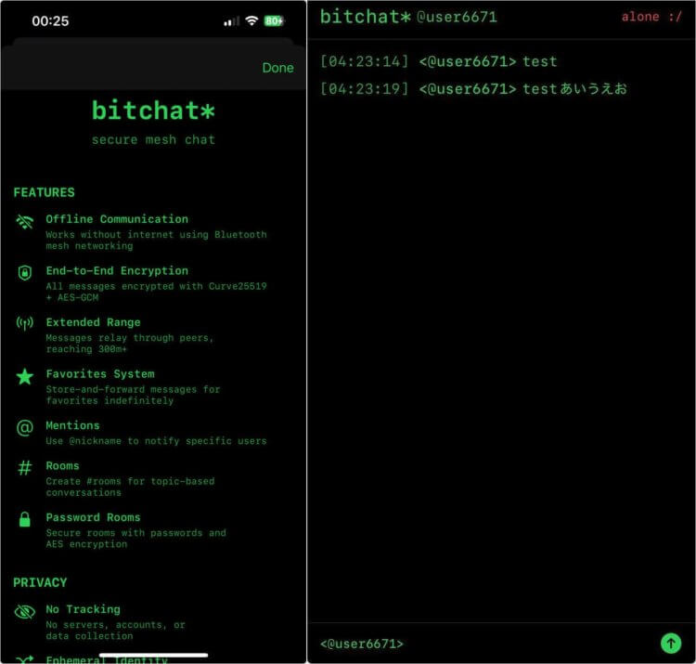This screenshot has height=664, width=696.
Task: Tap 'Store-and-forward messages' description
Action: click(x=133, y=395)
